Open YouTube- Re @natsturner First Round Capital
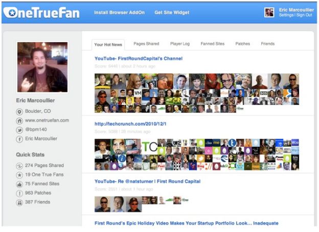The image size is (319, 232). coord(147,181)
